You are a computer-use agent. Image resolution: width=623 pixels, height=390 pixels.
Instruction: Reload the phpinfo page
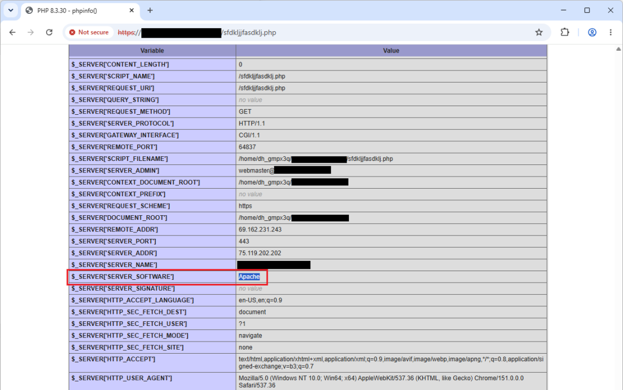pyautogui.click(x=49, y=32)
